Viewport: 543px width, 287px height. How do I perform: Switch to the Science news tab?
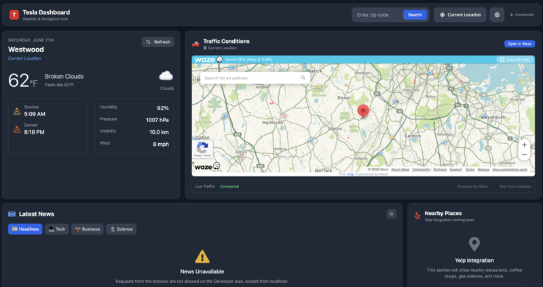(x=121, y=229)
